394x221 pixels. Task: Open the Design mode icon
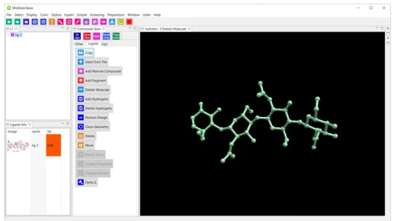[x=77, y=36]
